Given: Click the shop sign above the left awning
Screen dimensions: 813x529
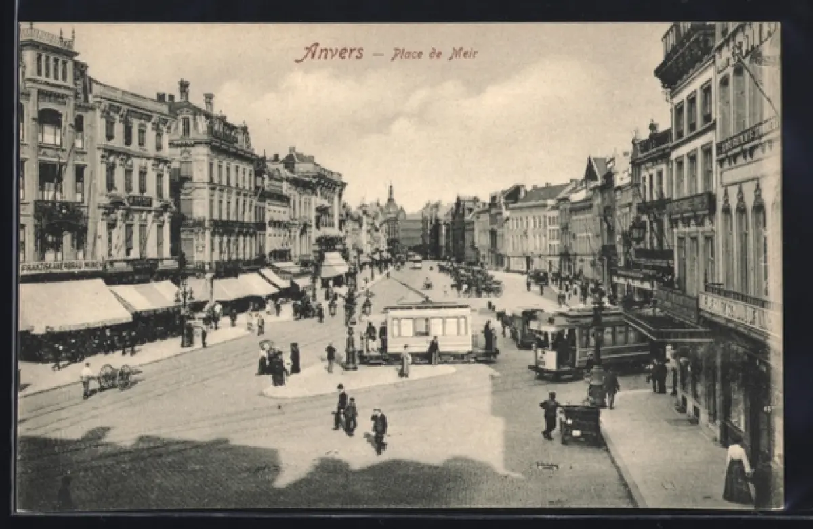Looking at the screenshot, I should 61,267.
